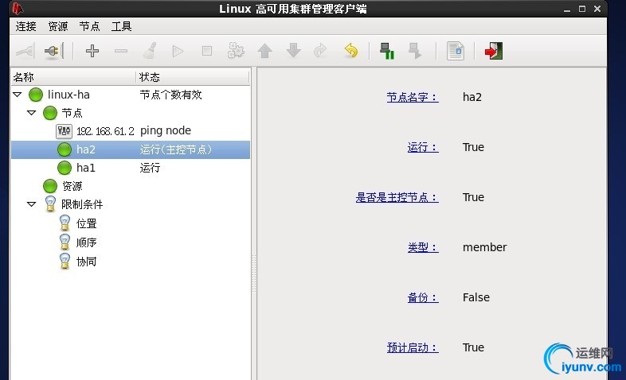The image size is (626, 380).
Task: Click the disconnect plug icon in toolbar
Action: tap(54, 51)
